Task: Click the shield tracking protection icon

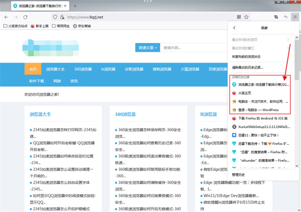Action: (55, 17)
